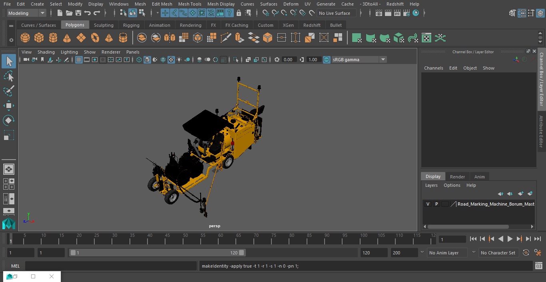This screenshot has width=546, height=282.
Task: Select the Scale tool in toolbox
Action: point(8,135)
